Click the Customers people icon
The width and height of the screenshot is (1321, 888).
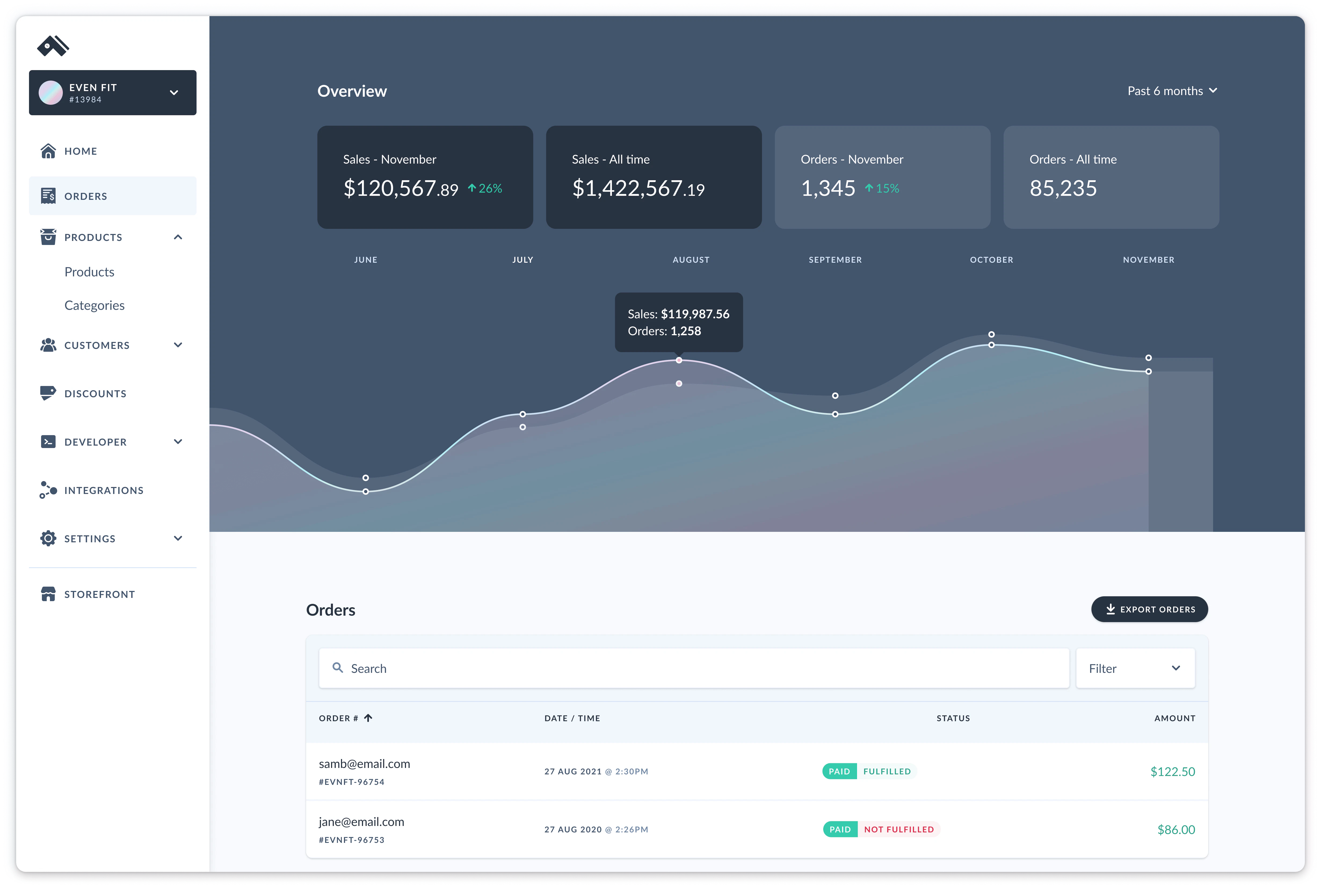48,345
